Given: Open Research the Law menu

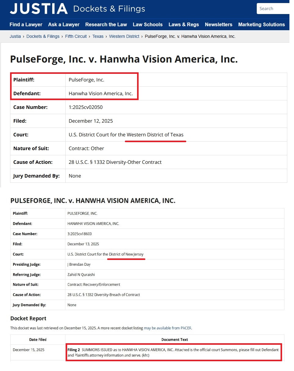Looking at the screenshot, I should (106, 24).
